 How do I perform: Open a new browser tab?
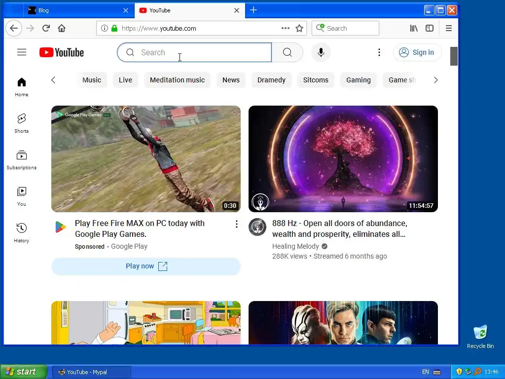coord(253,10)
